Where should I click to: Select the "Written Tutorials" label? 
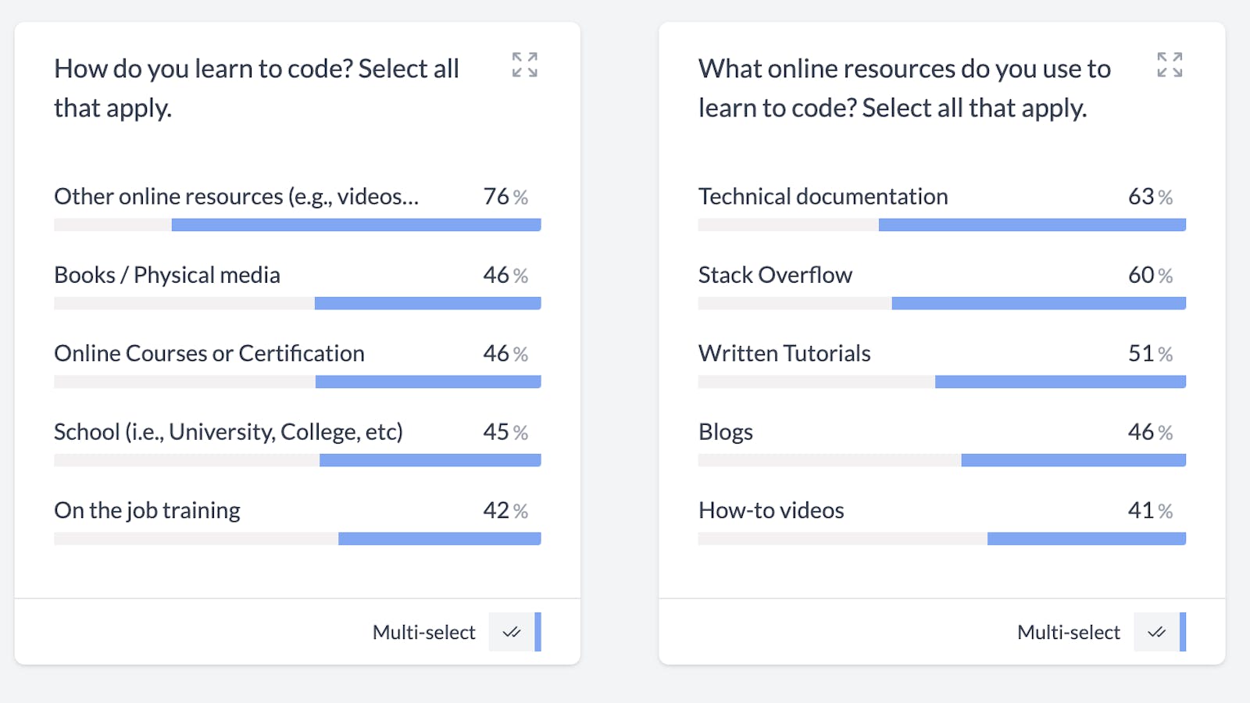pos(784,354)
